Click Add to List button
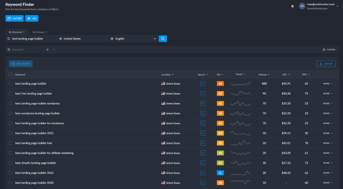 tap(21, 64)
